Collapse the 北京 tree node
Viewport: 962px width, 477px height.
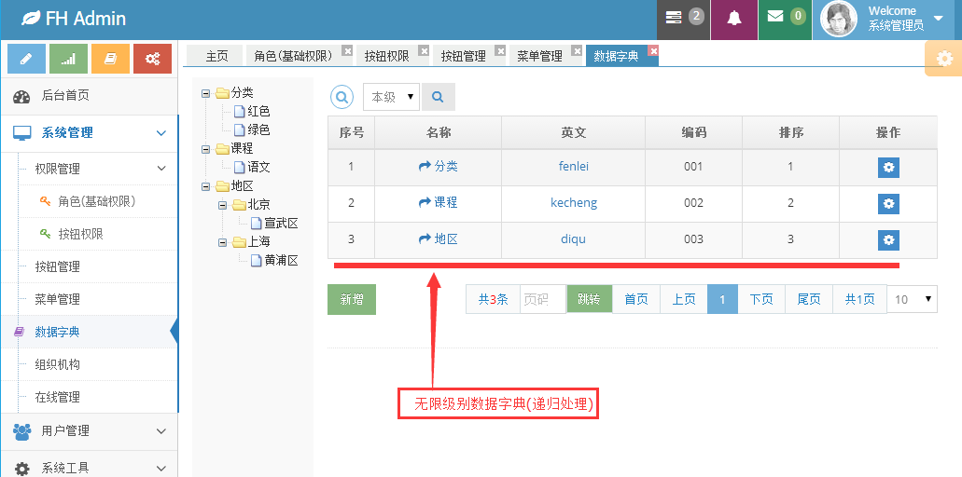pyautogui.click(x=223, y=205)
